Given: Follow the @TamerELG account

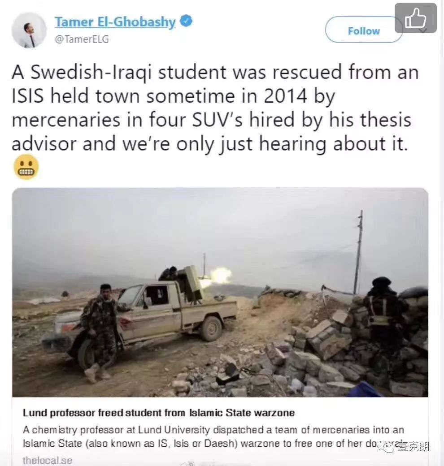Looking at the screenshot, I should coord(364,30).
